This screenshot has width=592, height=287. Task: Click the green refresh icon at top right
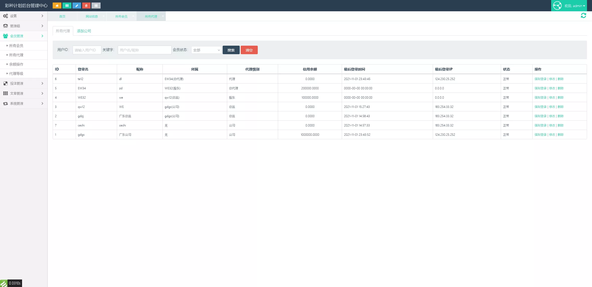click(583, 16)
